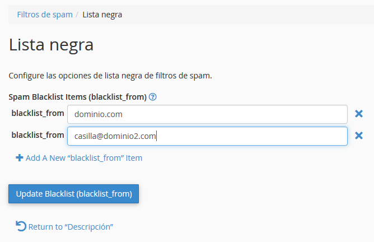Click the first blacklist_from label

(38, 113)
